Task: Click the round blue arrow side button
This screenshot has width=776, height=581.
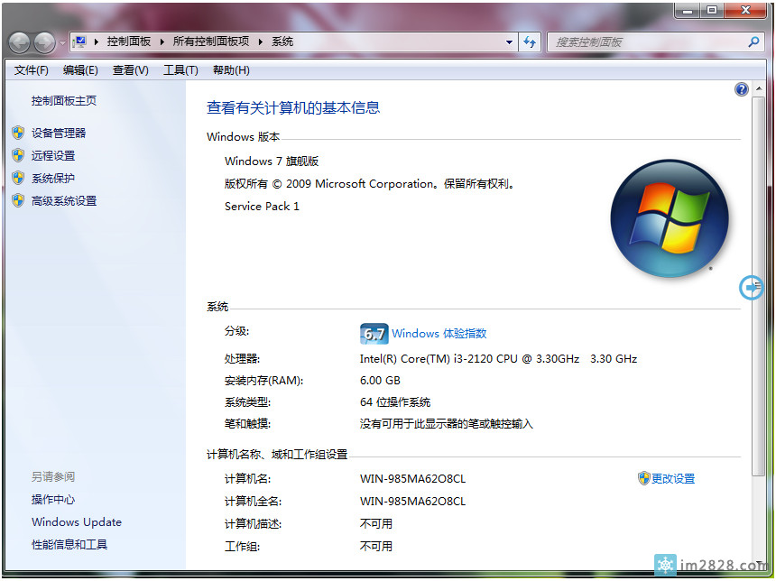Action: pos(751,288)
